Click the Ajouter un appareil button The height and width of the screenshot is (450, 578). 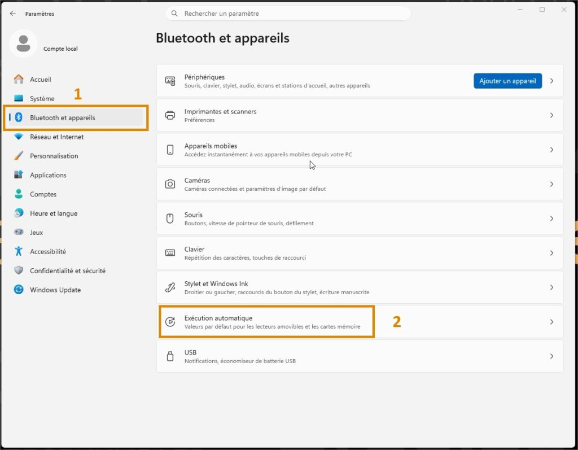[507, 81]
